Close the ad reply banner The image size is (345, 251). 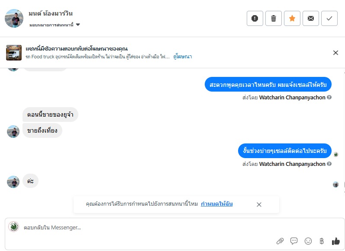tap(335, 53)
